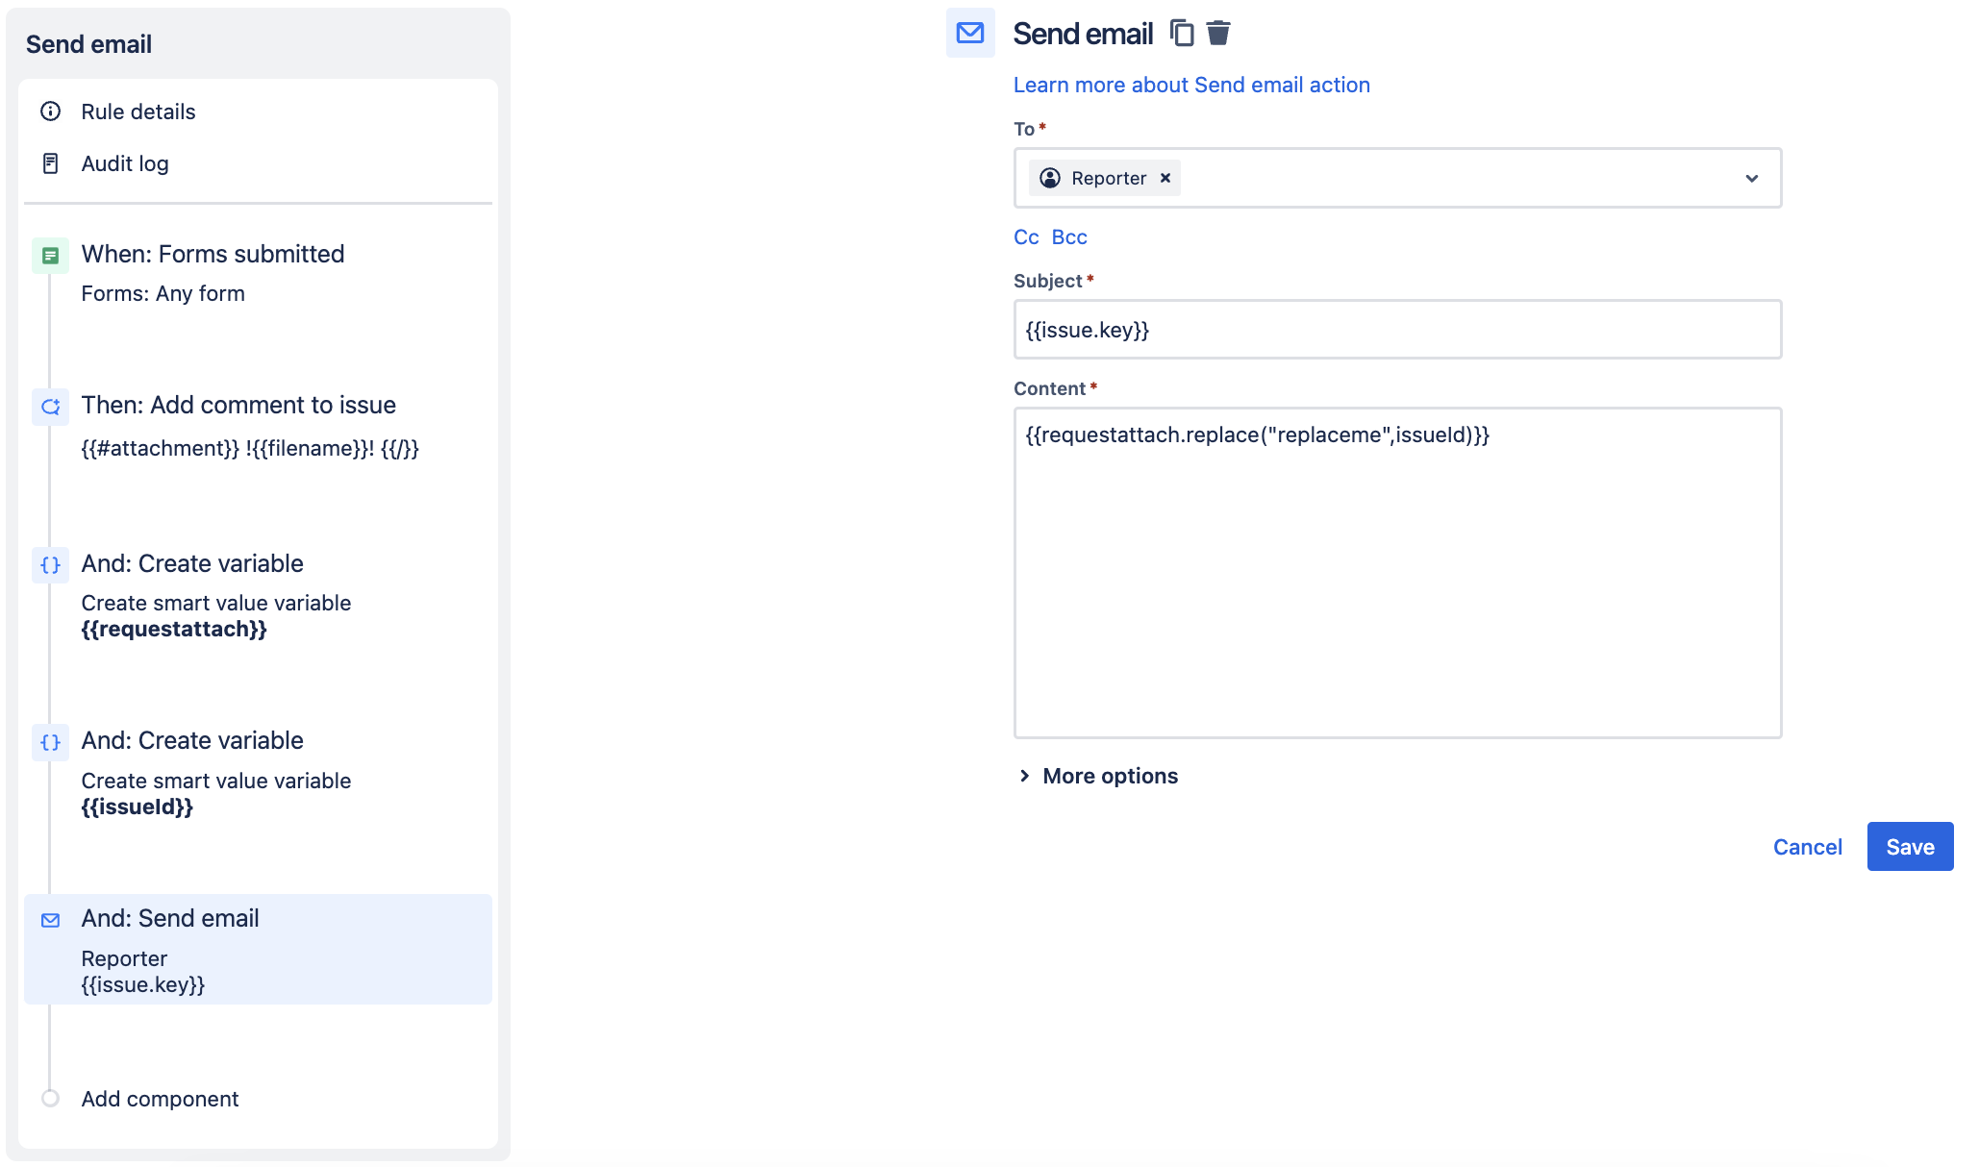Screen dimensions: 1979x1167
Task: Click the Save button
Action: point(1910,847)
